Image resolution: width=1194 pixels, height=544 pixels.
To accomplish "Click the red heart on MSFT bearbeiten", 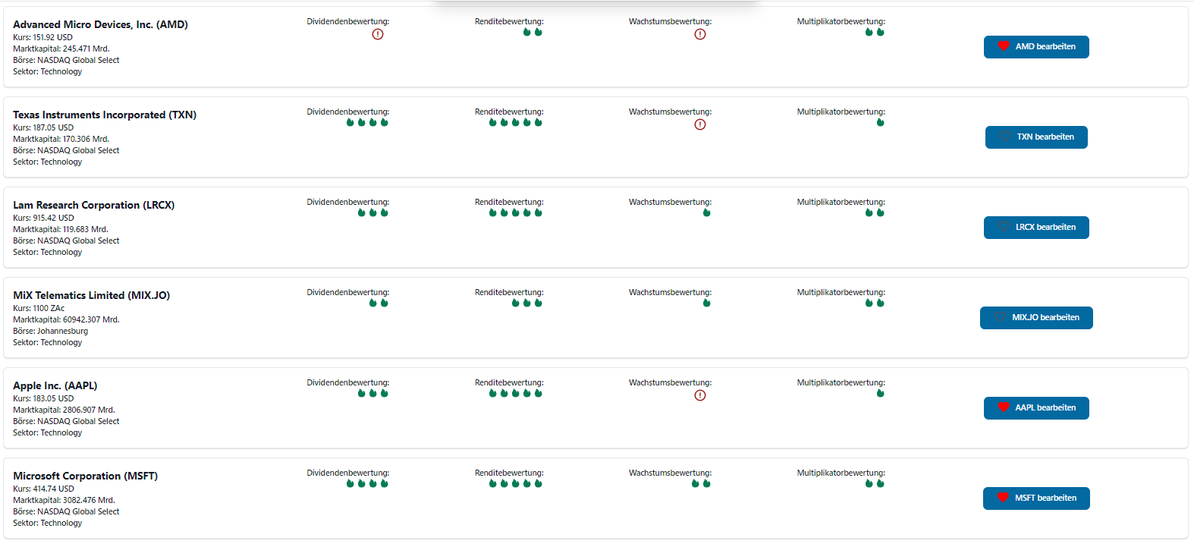I will click(x=1003, y=498).
